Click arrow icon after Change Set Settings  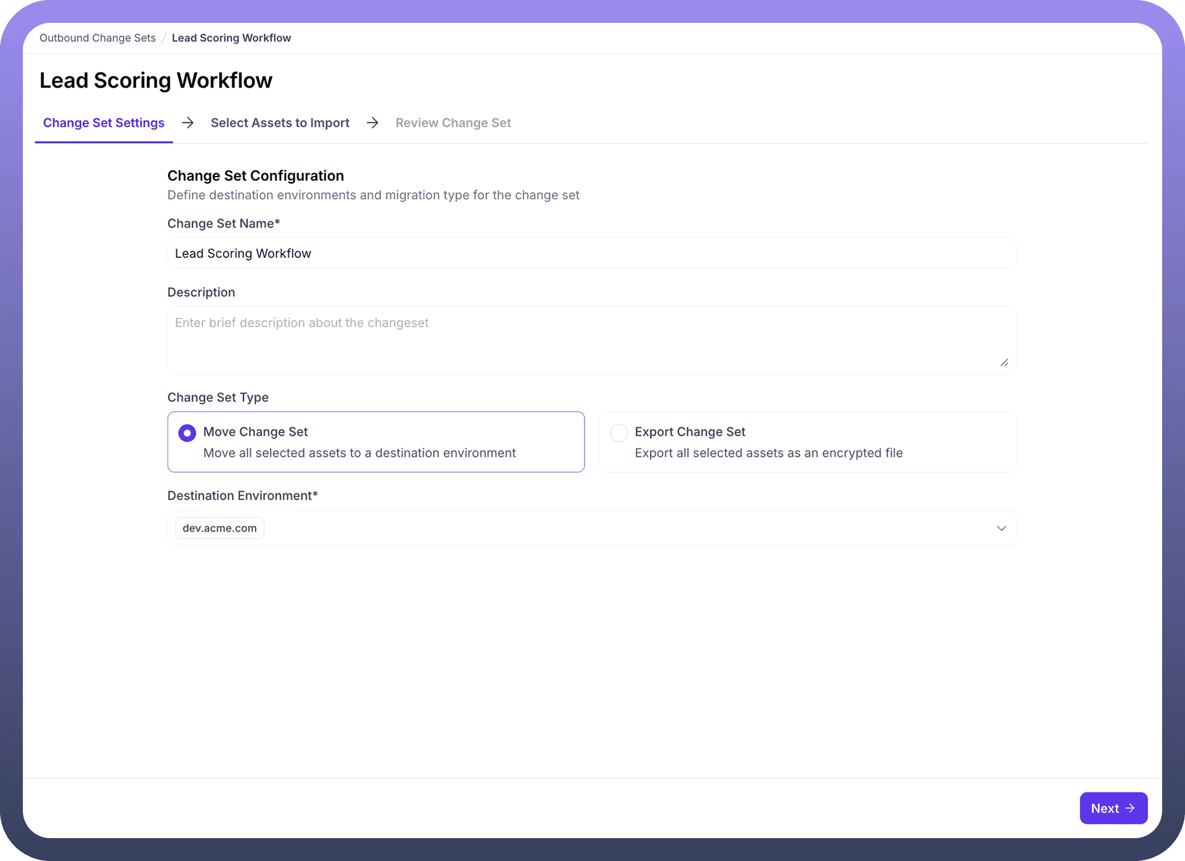click(188, 123)
